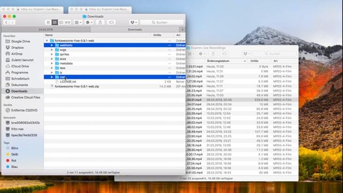This screenshot has height=193, width=343.
Task: Expand the js folder
Action: coord(52,72)
